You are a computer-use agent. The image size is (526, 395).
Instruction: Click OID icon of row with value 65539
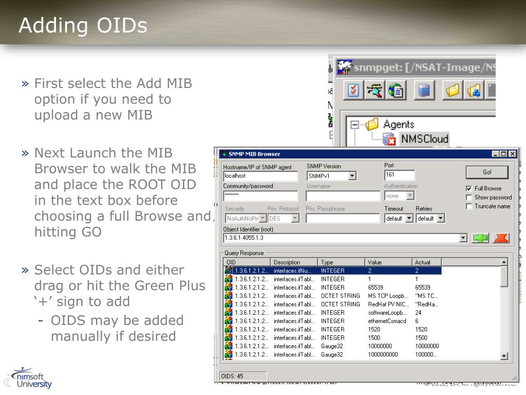[x=229, y=288]
